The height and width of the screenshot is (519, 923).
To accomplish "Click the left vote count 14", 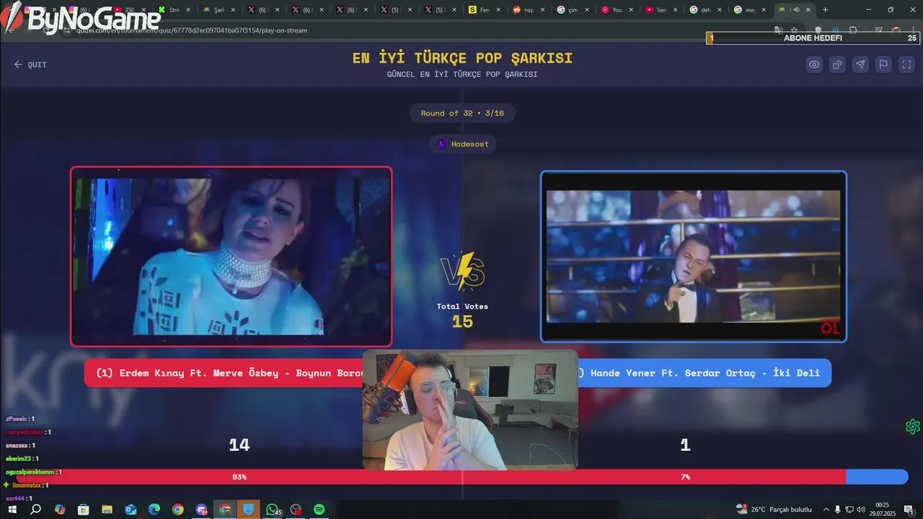I will pyautogui.click(x=239, y=445).
